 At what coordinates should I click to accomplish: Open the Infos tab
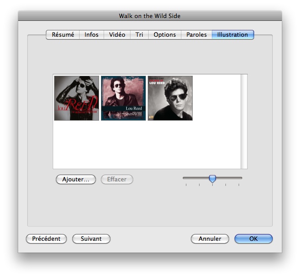coord(91,35)
